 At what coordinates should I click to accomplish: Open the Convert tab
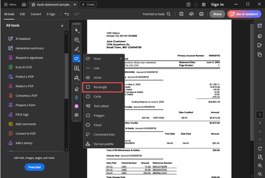[x=36, y=14]
